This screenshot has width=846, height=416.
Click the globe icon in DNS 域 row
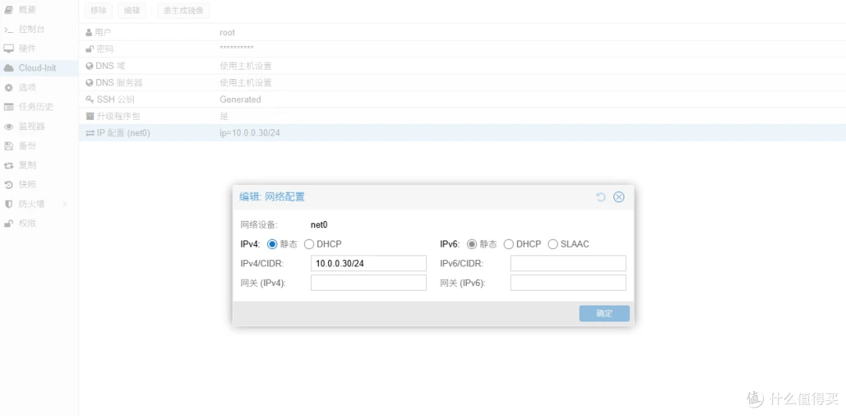coord(89,66)
